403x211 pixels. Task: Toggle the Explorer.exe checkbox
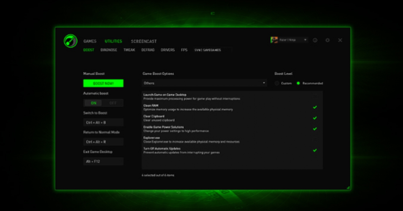(315, 139)
